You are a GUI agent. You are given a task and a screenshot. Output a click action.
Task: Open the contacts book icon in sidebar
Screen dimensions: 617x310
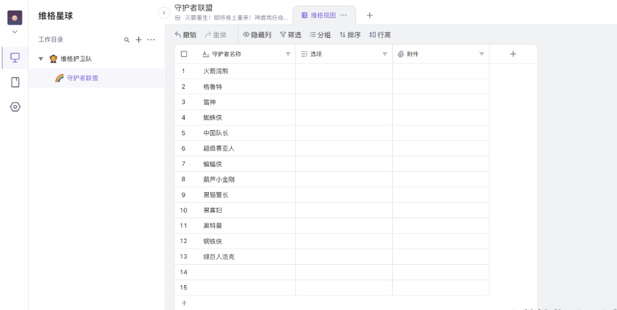[15, 82]
